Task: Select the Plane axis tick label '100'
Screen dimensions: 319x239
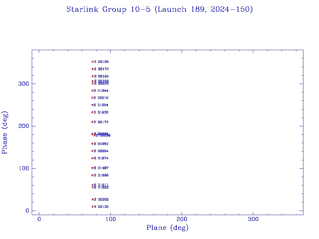Action: (111, 219)
